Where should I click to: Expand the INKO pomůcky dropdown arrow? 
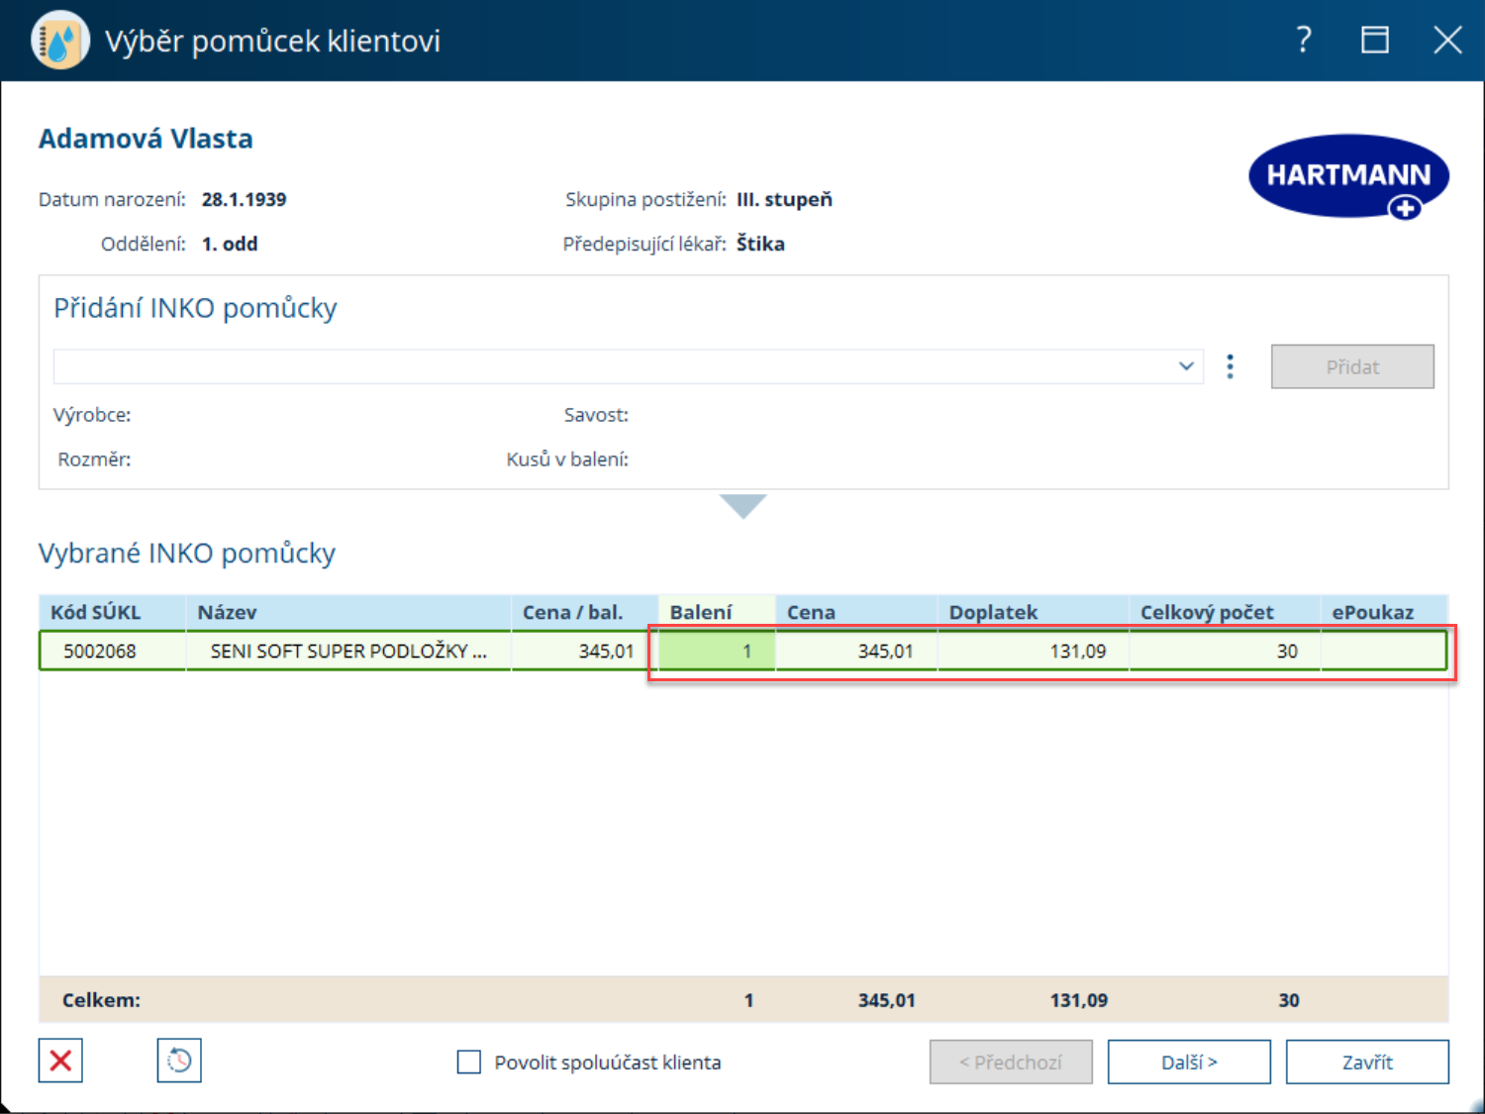[x=1186, y=366]
